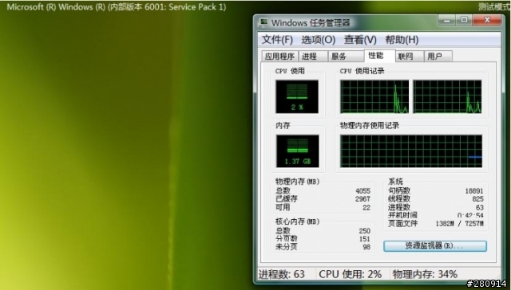Click status bar text 进程数: 63
Screen dimensions: 511x290
coord(282,274)
